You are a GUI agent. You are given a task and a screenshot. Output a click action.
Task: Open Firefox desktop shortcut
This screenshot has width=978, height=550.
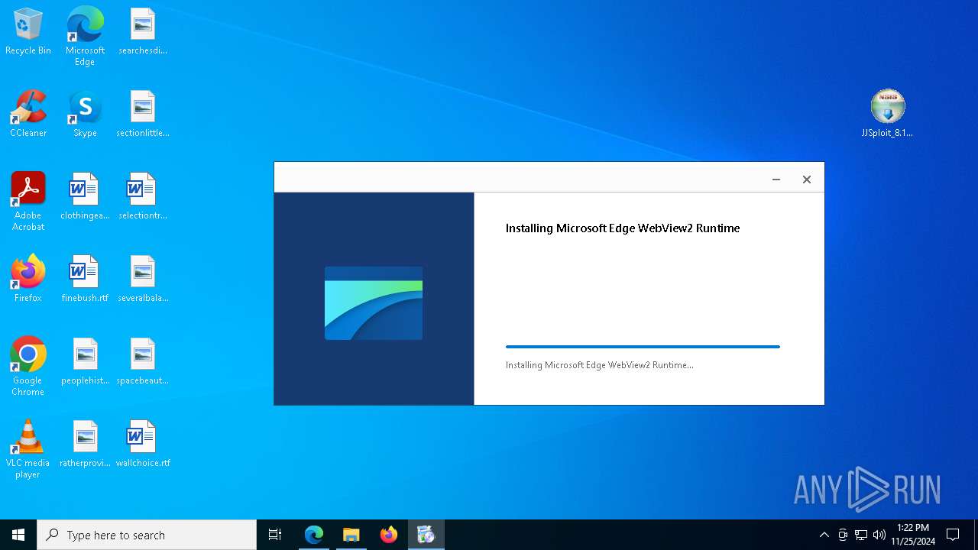(x=28, y=280)
